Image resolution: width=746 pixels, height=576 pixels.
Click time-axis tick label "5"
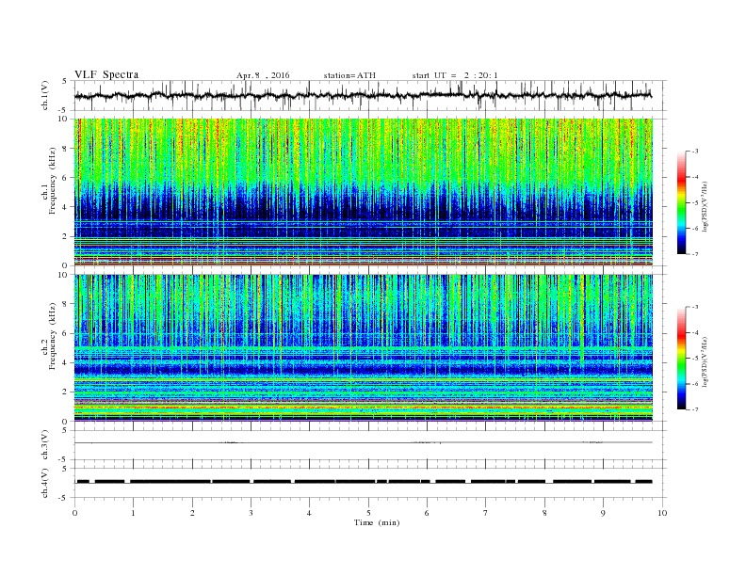click(368, 513)
